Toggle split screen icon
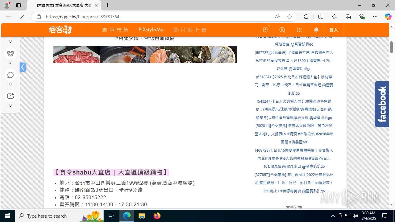Image resolution: width=395 pixels, height=222 pixels. (x=321, y=17)
